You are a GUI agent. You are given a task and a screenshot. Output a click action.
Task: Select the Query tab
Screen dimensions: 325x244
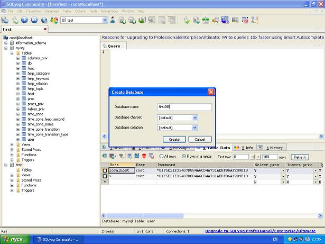tap(114, 46)
